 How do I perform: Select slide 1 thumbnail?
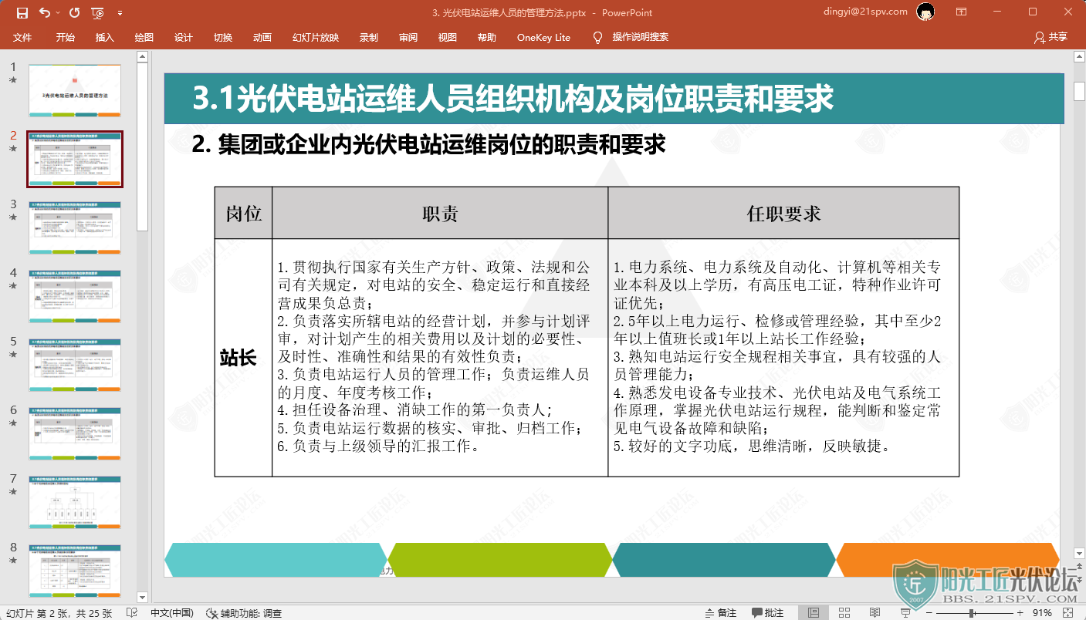75,90
